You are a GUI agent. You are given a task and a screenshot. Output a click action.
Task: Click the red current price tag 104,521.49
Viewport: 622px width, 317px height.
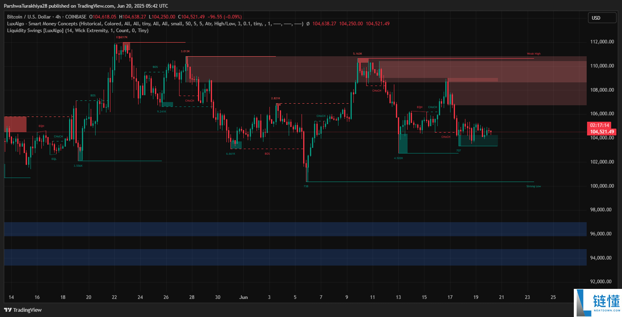tap(601, 131)
